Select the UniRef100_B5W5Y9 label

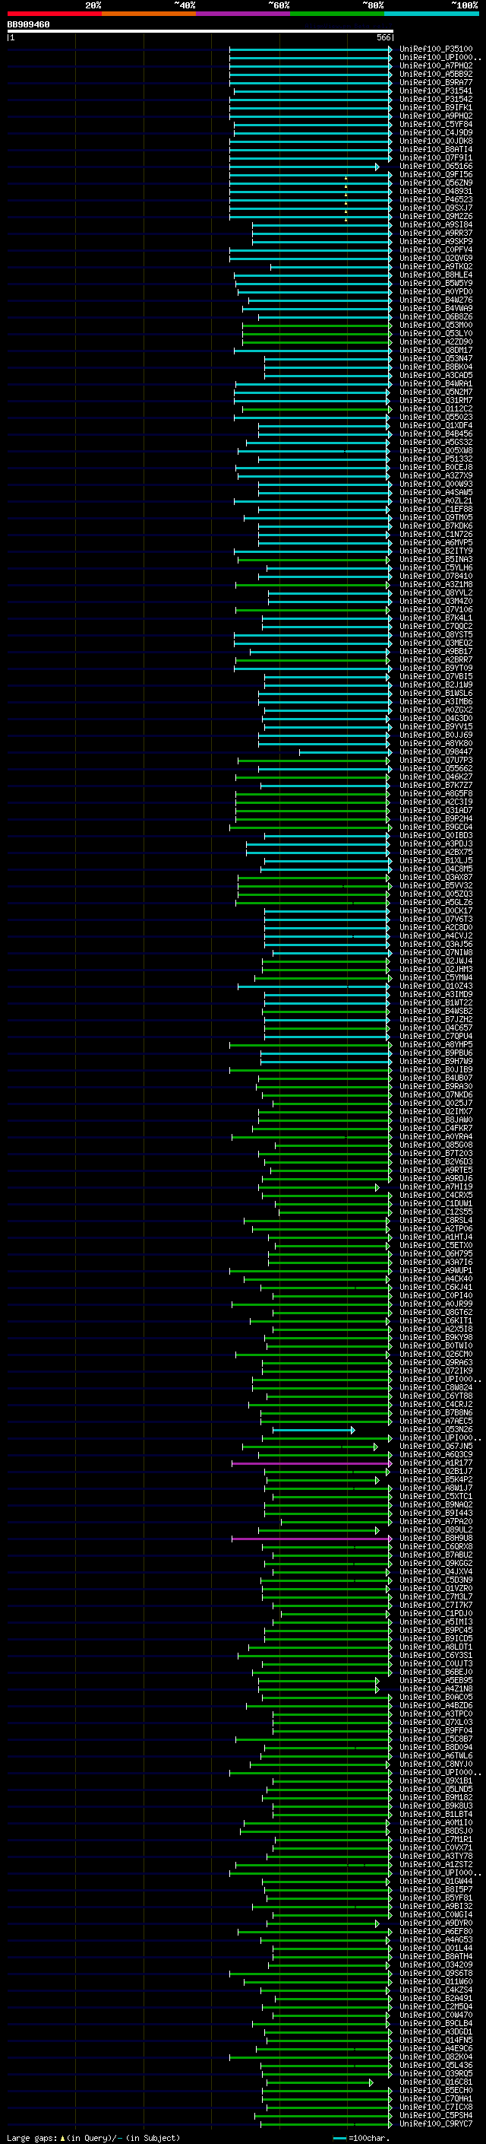point(435,283)
